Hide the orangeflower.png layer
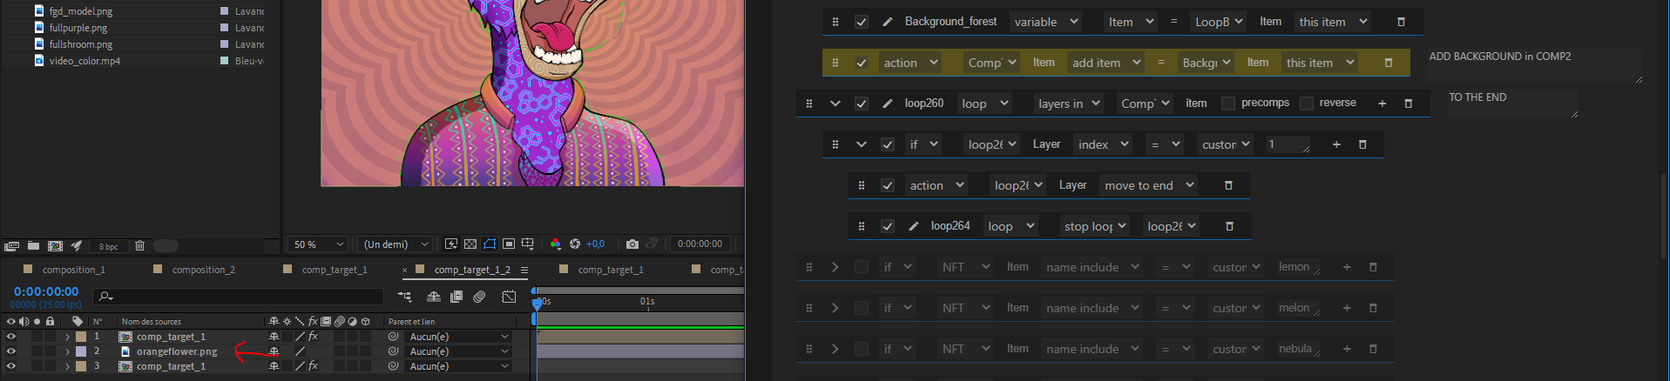This screenshot has width=1670, height=381. 11,351
